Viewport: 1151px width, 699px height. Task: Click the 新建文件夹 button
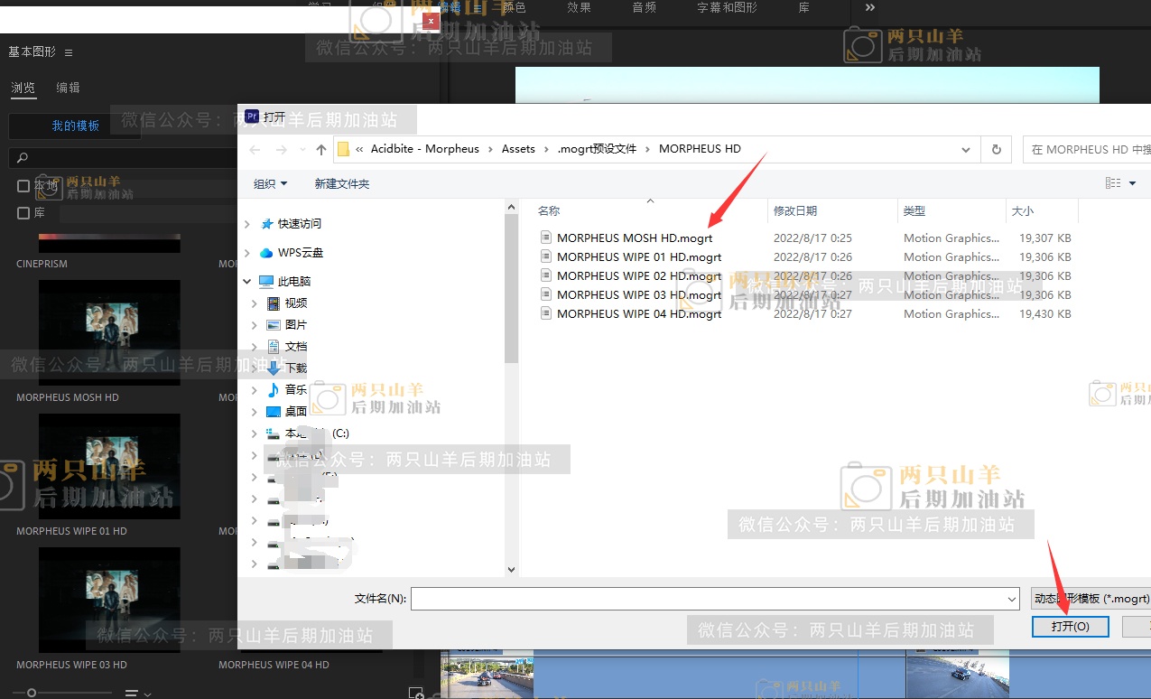(x=341, y=184)
